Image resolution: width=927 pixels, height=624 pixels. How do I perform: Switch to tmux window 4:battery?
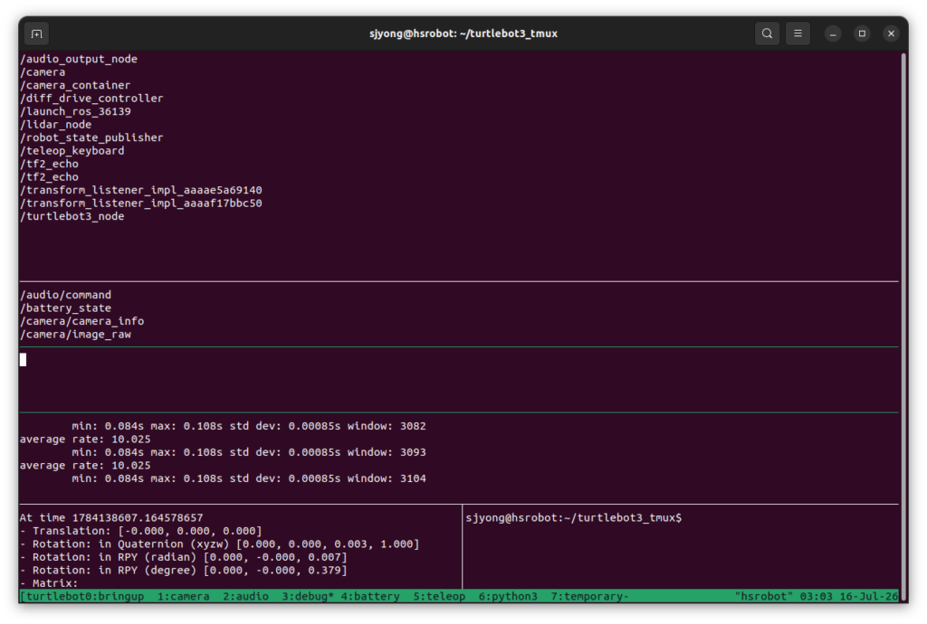[370, 596]
